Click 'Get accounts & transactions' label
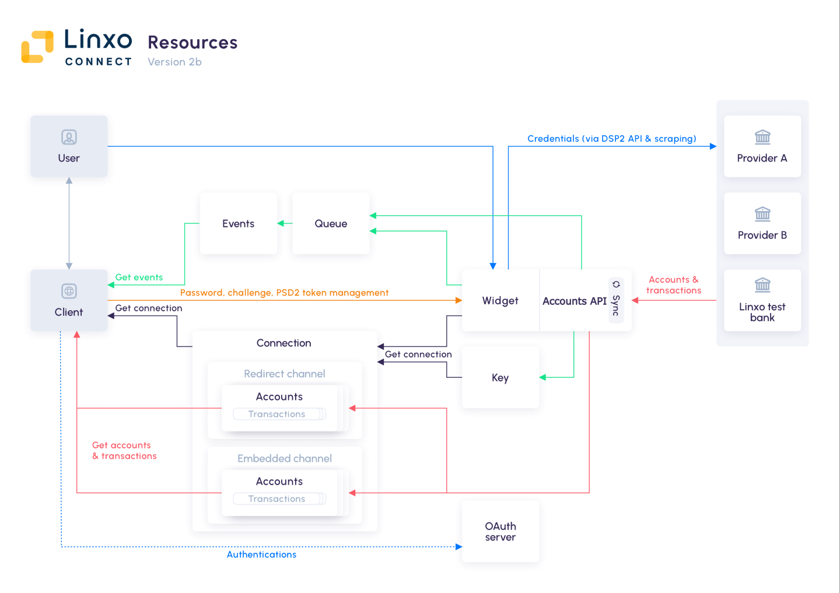The image size is (840, 593). (x=124, y=451)
